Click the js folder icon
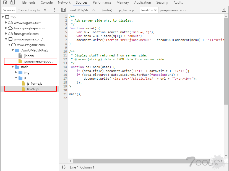229x171 pixels. pyautogui.click(x=20, y=78)
